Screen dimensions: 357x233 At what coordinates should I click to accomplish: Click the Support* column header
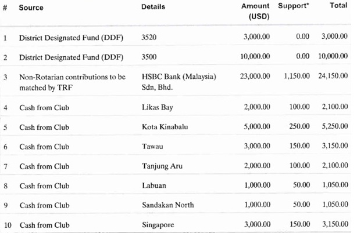294,6
